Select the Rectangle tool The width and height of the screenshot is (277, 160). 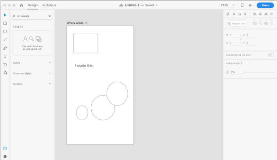pyautogui.click(x=5, y=23)
